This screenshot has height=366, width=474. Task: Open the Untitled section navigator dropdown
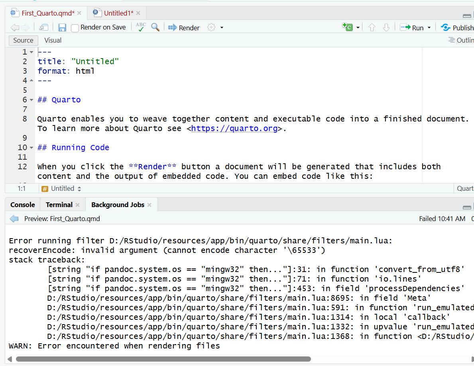tap(61, 189)
